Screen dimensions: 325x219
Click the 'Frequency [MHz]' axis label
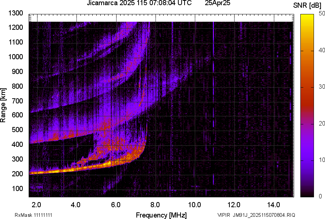tap(161, 215)
